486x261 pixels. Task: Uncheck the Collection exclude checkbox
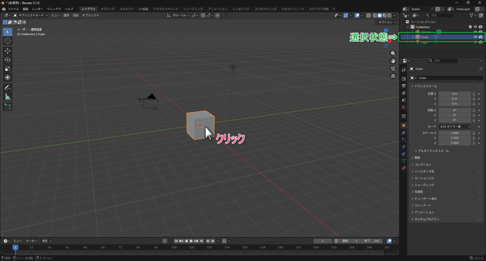tap(470, 27)
